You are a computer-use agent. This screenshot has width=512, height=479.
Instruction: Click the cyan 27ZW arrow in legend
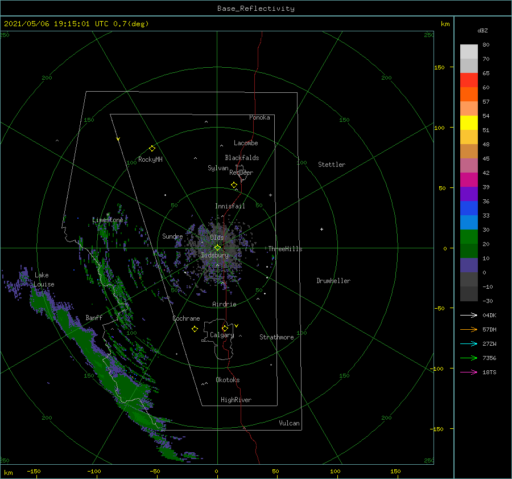coord(469,343)
